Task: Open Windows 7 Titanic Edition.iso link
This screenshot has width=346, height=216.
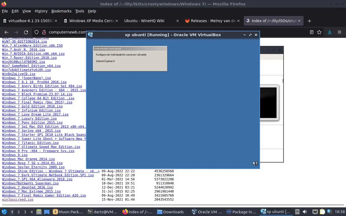Action: click(30, 143)
